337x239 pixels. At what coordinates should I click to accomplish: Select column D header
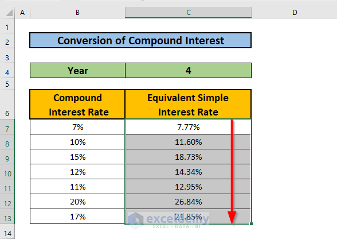pyautogui.click(x=295, y=13)
